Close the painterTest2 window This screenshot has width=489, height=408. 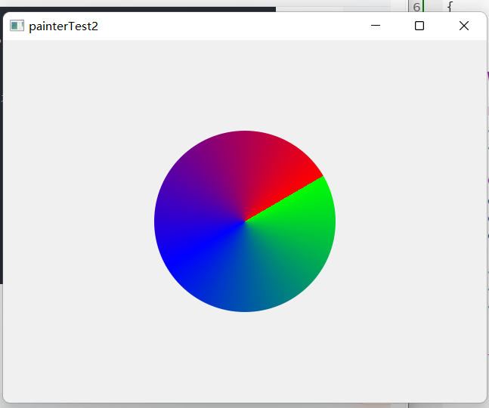(464, 26)
